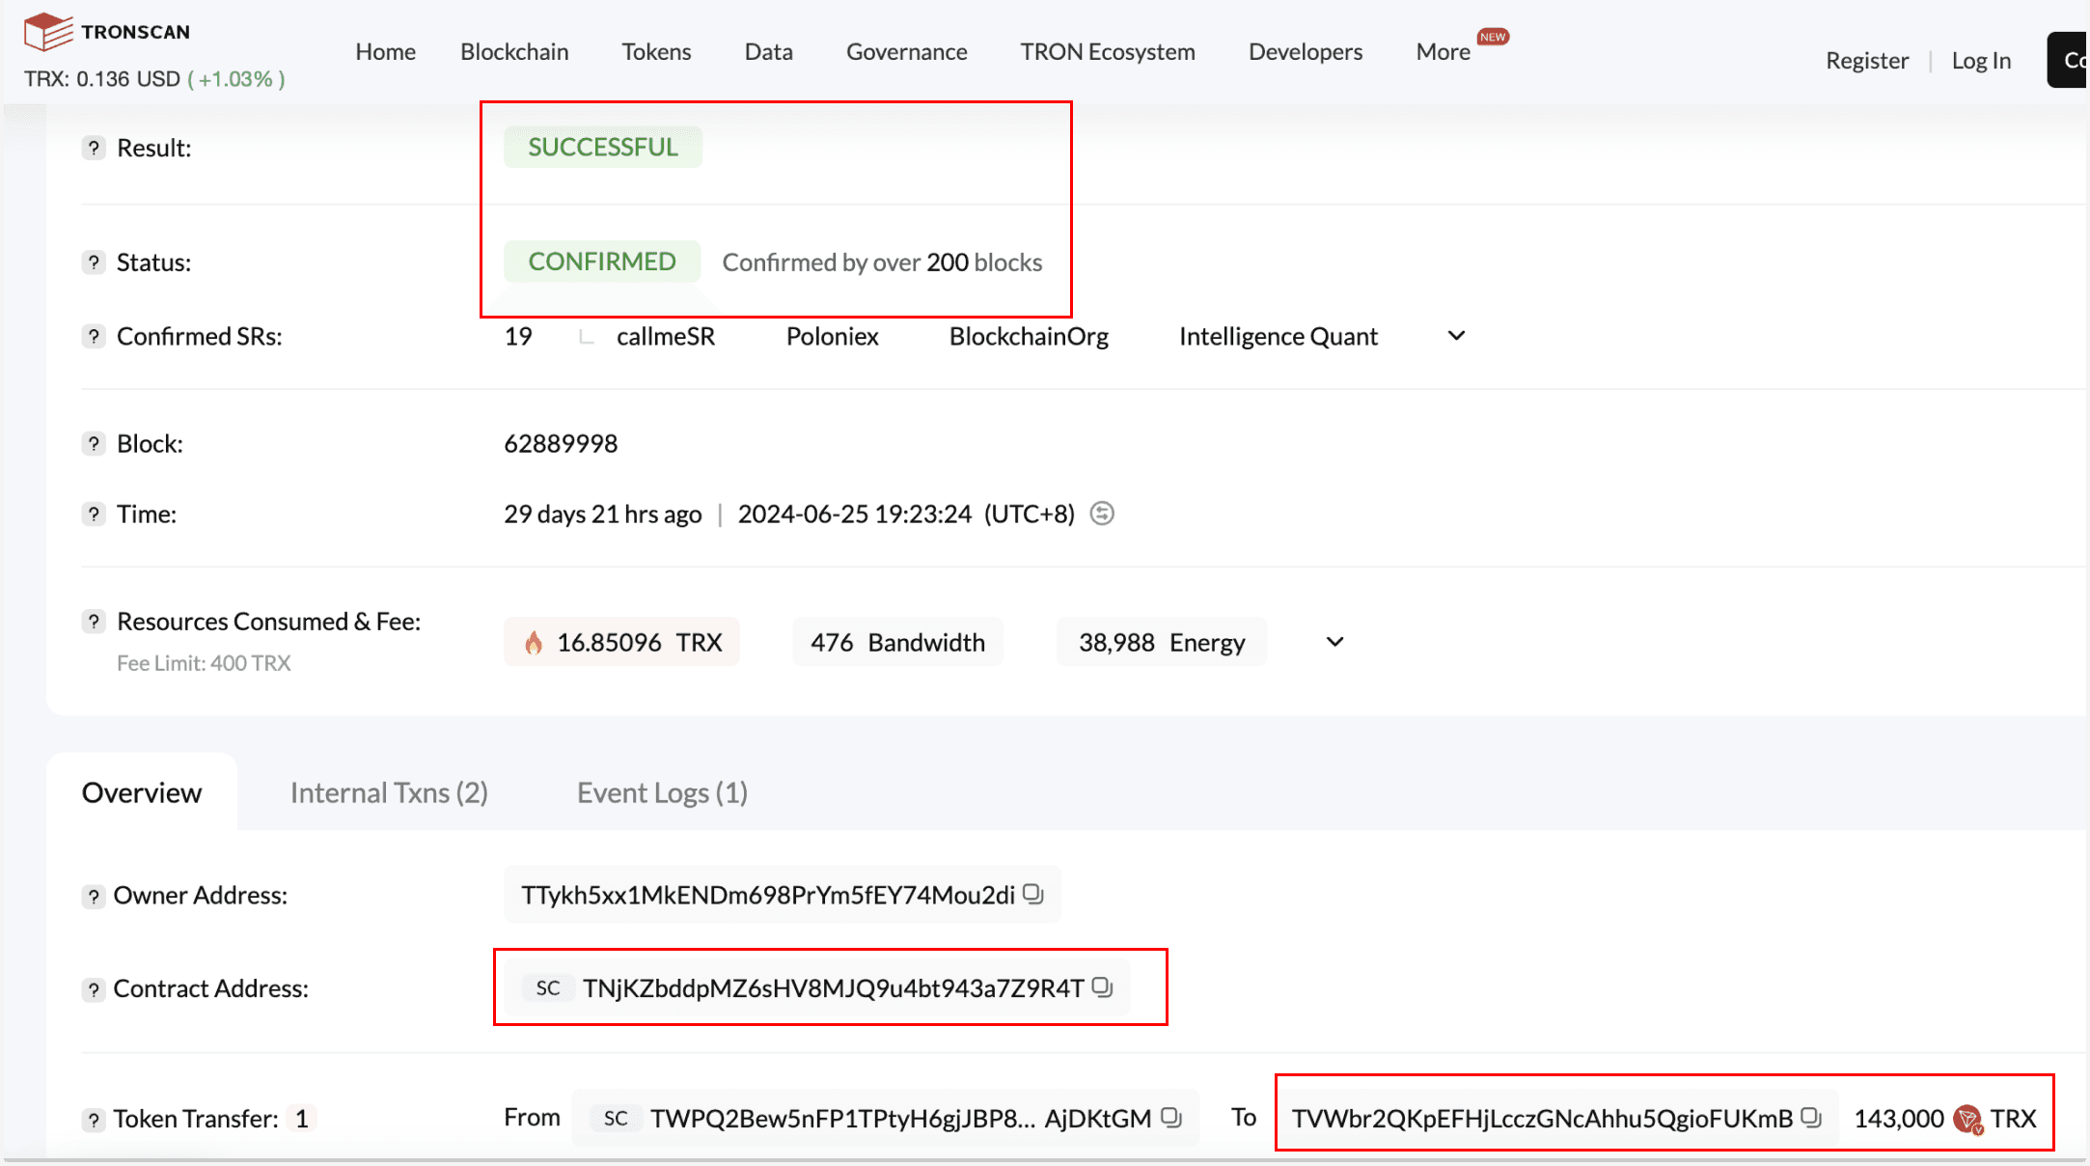
Task: Select the More menu item
Action: [x=1444, y=52]
